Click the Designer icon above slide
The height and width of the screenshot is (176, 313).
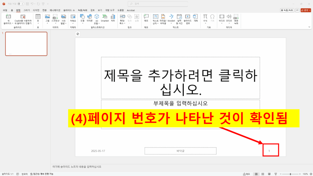pyautogui.click(x=78, y=34)
